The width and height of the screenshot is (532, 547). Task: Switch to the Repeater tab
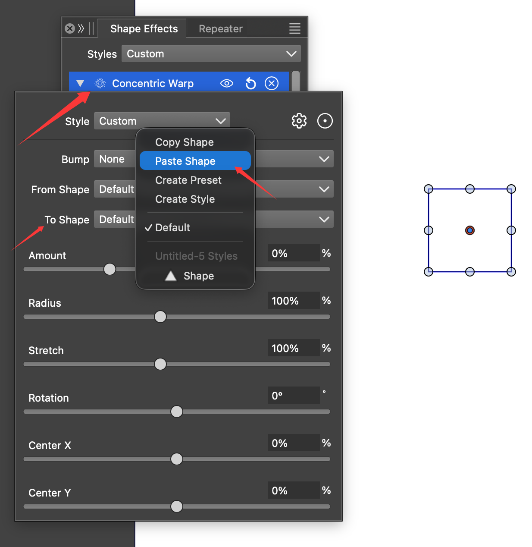tap(220, 29)
